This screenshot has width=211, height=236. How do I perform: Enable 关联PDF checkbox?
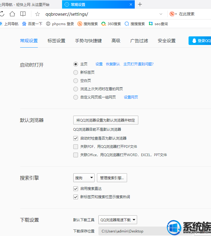tap(76, 147)
